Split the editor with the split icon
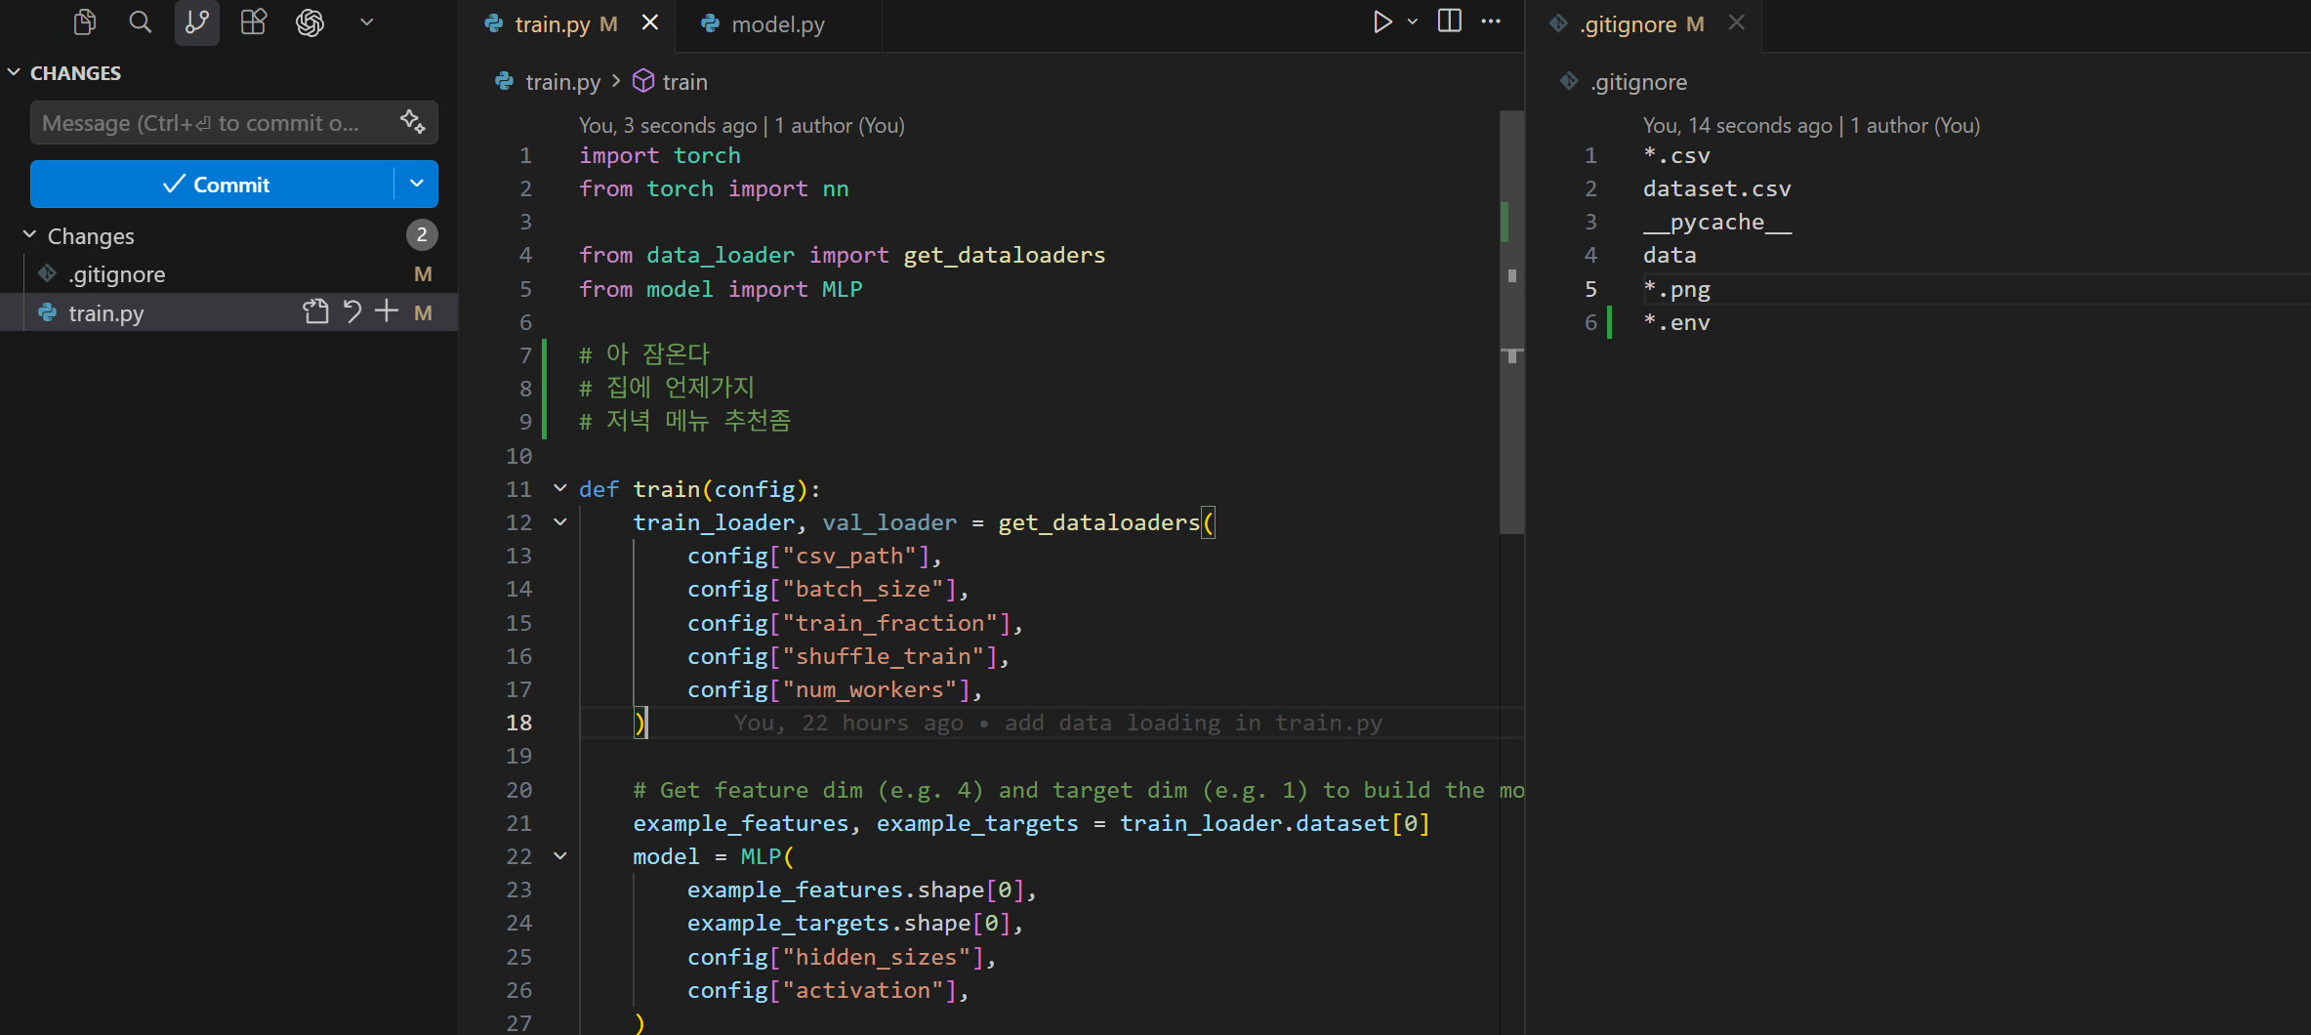The width and height of the screenshot is (2311, 1035). point(1448,21)
